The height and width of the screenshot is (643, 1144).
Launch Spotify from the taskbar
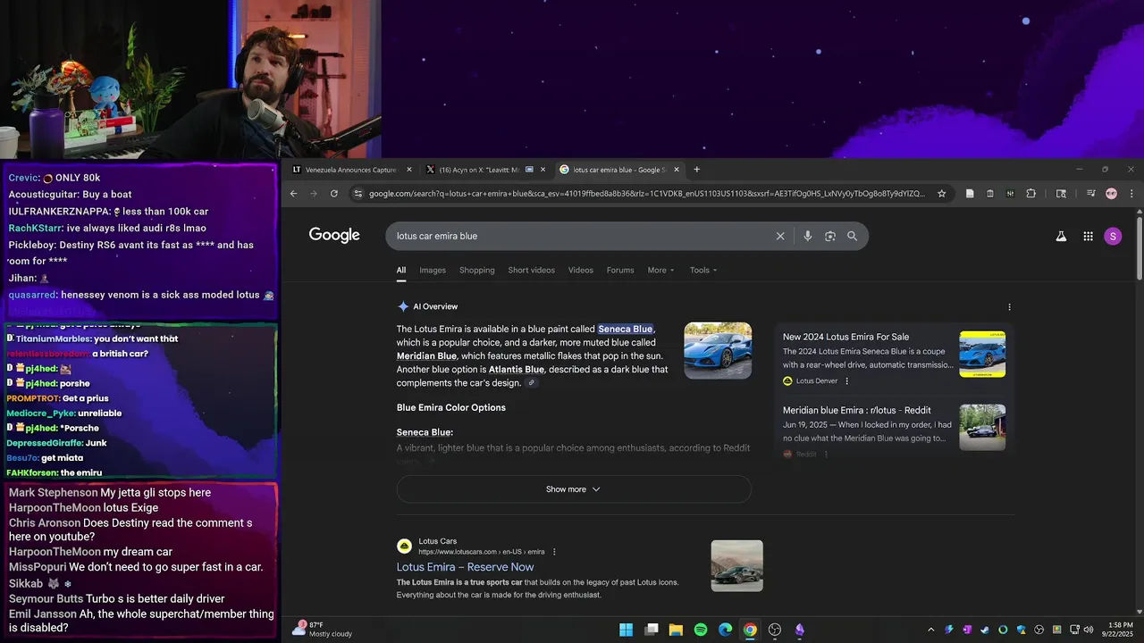click(701, 630)
